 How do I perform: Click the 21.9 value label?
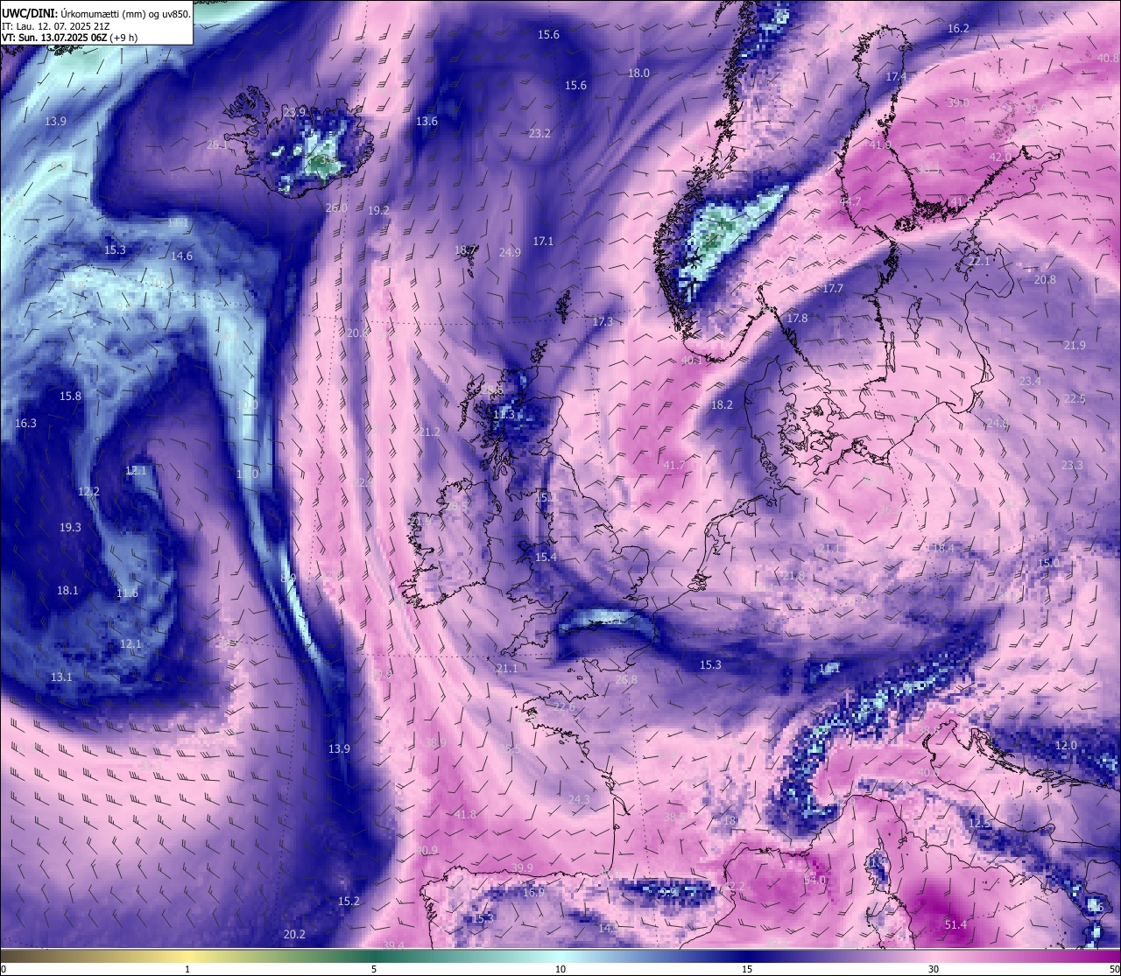click(1075, 346)
